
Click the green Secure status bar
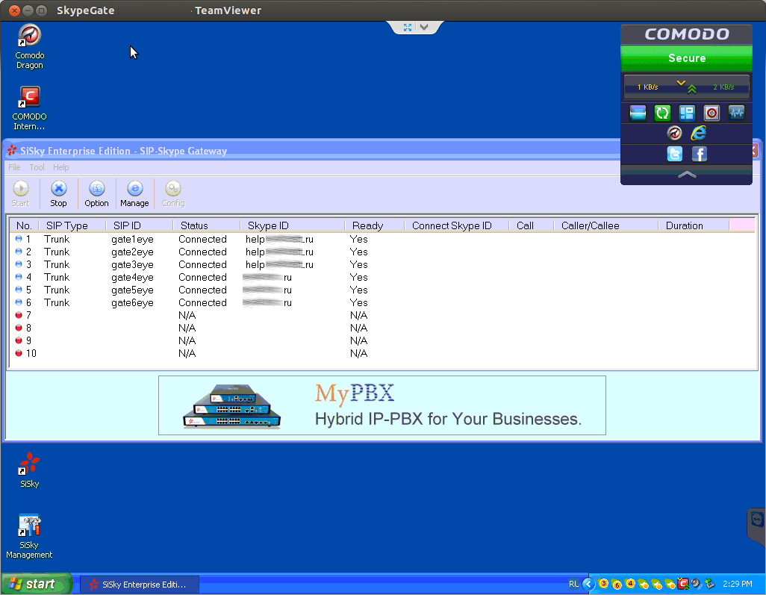click(686, 58)
